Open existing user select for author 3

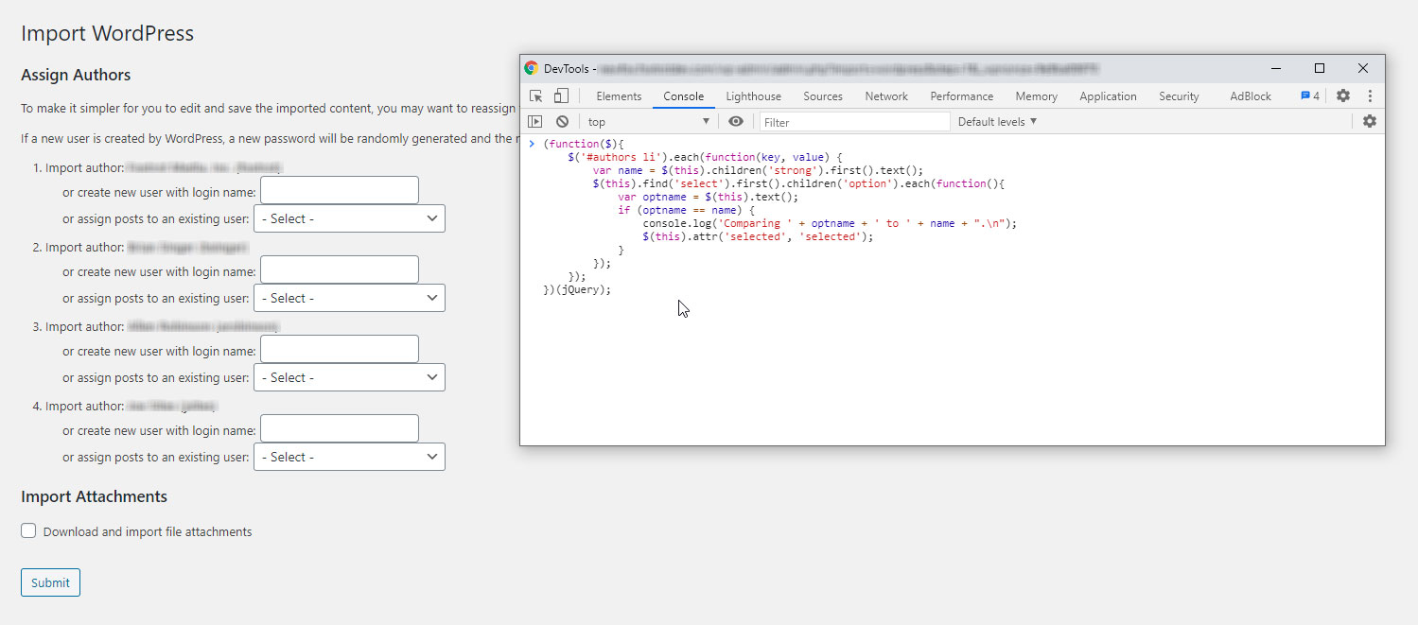pos(349,377)
